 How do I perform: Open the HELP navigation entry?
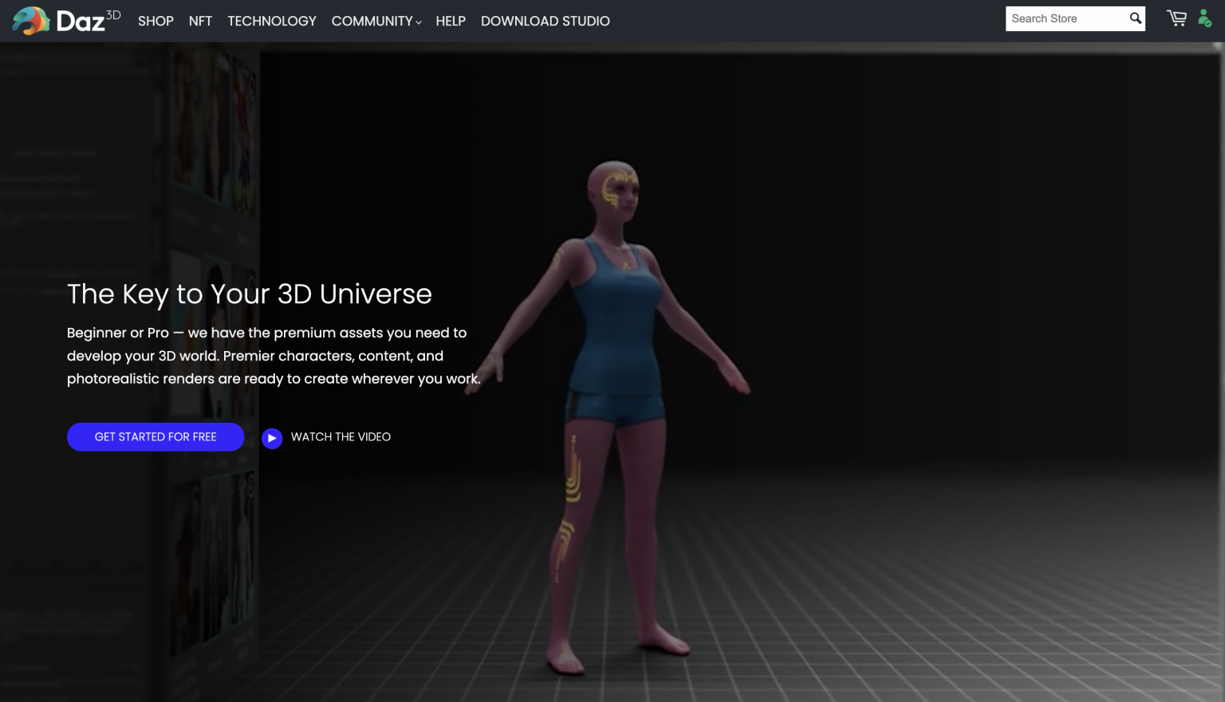pos(451,21)
